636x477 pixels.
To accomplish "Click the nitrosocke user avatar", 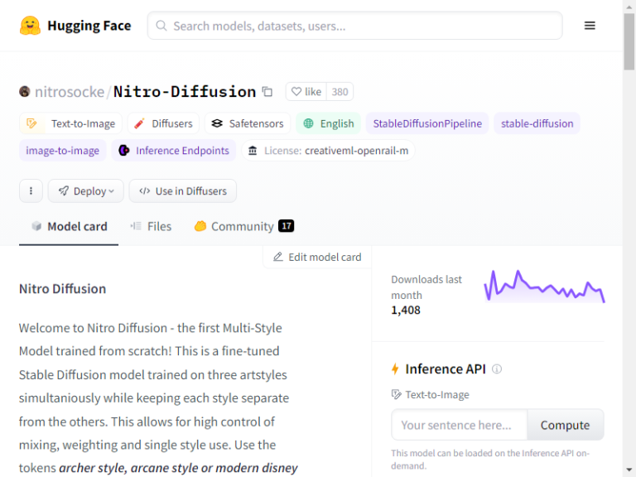I will (25, 92).
